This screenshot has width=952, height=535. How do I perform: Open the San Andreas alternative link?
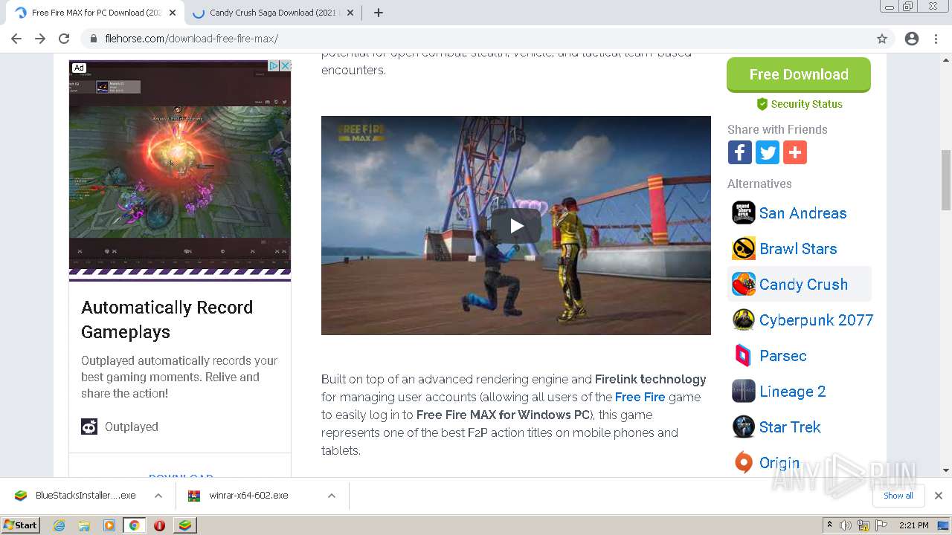pyautogui.click(x=803, y=213)
